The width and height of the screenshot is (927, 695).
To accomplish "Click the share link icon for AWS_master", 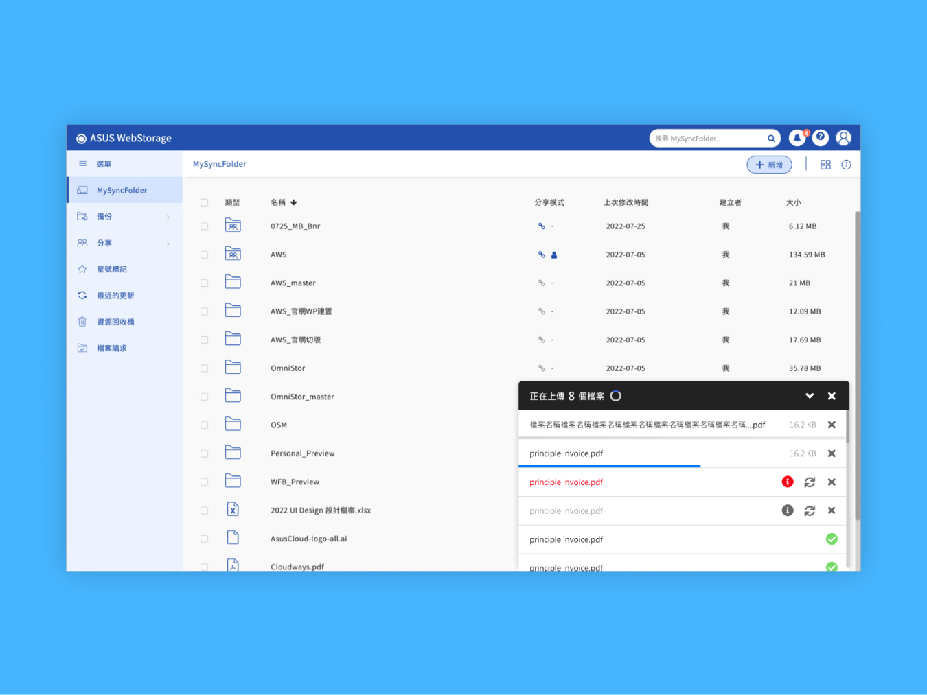I will click(x=542, y=283).
